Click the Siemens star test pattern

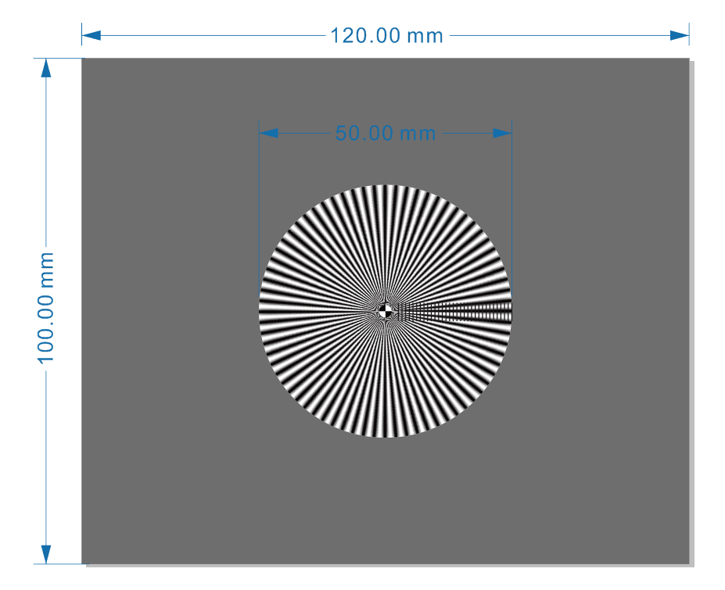pos(385,311)
